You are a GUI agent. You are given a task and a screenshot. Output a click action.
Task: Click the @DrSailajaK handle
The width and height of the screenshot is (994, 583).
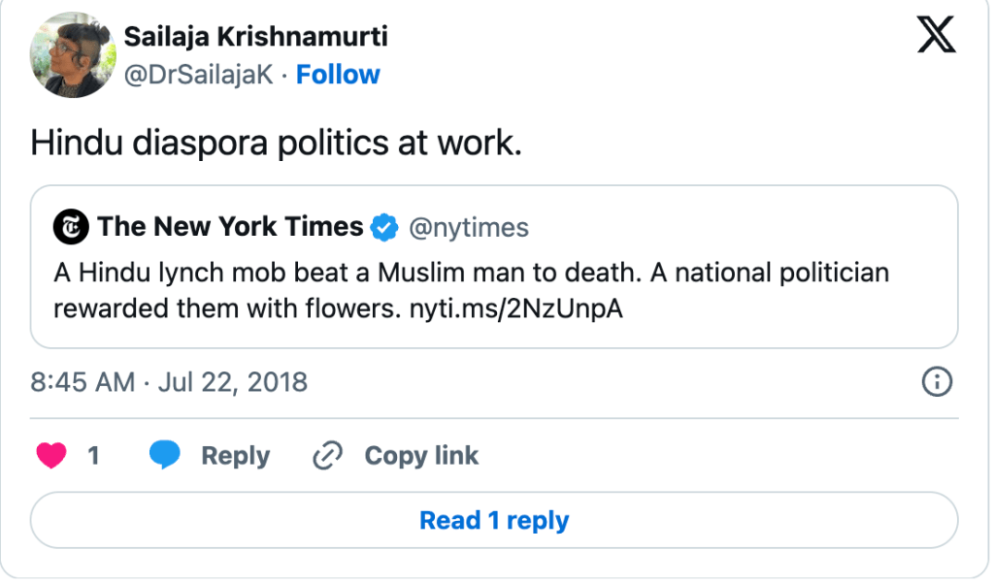click(199, 75)
